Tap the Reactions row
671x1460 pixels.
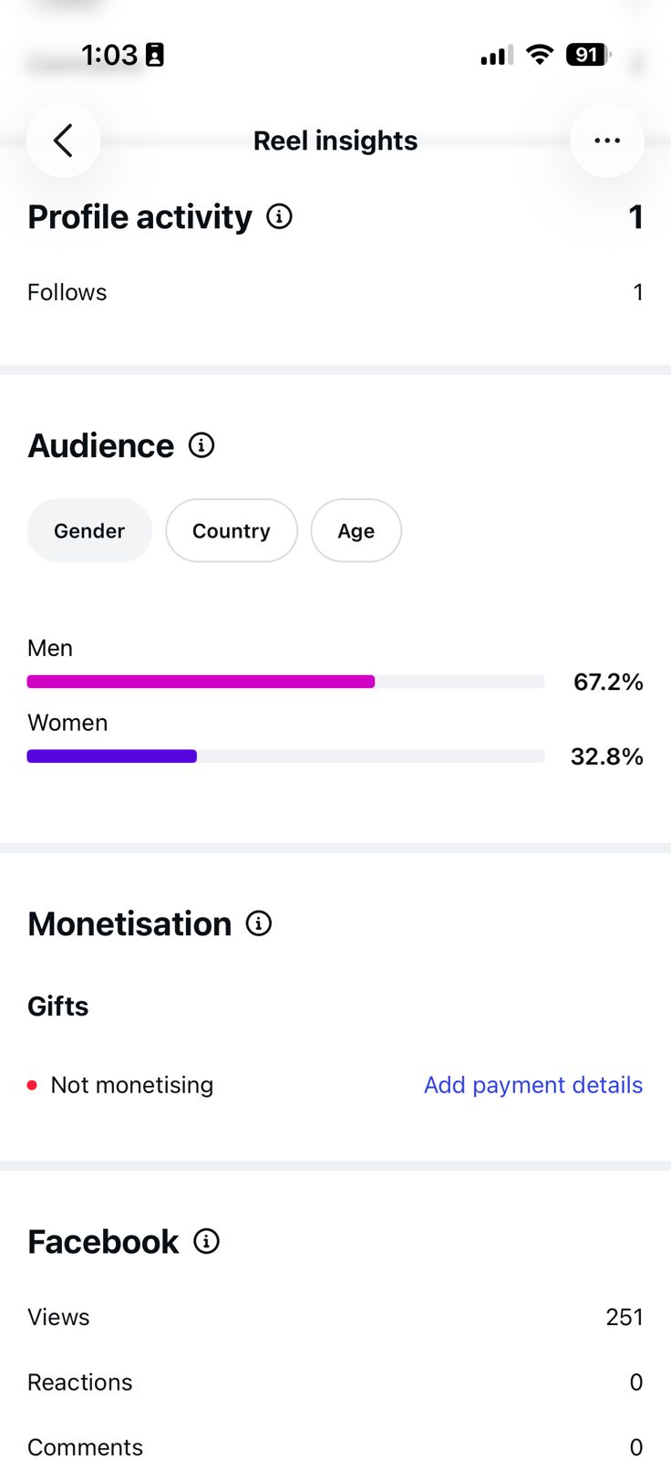(x=335, y=1382)
